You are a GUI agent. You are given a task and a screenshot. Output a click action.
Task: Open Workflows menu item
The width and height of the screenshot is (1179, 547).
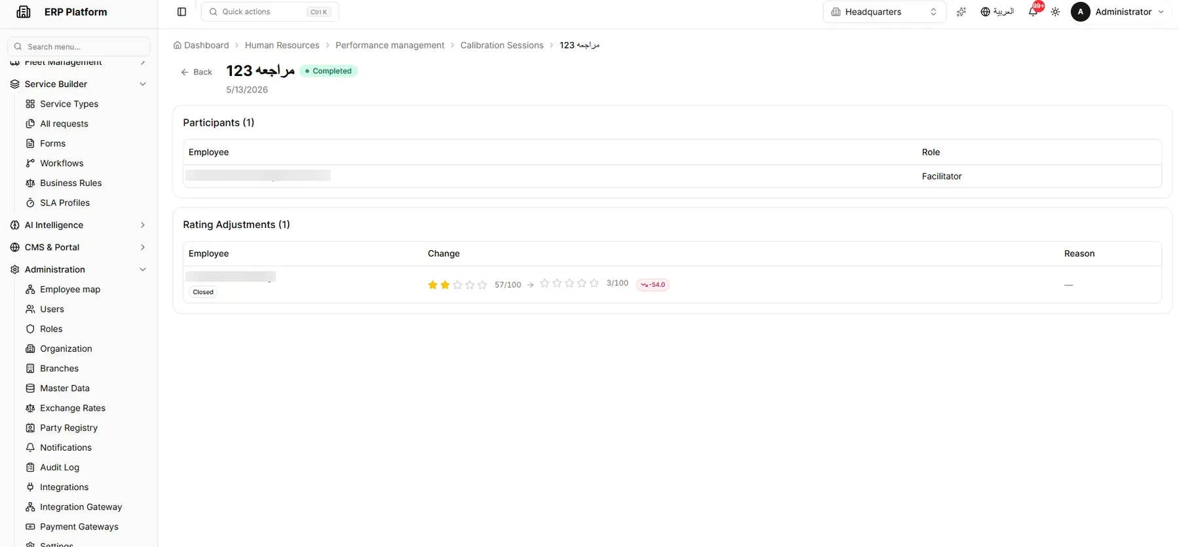(x=62, y=163)
